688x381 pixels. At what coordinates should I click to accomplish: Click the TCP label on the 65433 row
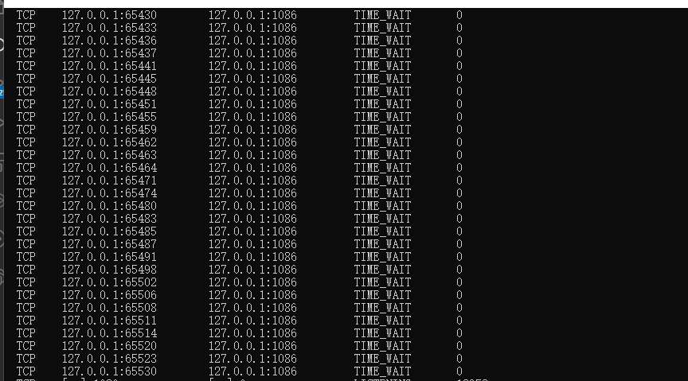26,28
